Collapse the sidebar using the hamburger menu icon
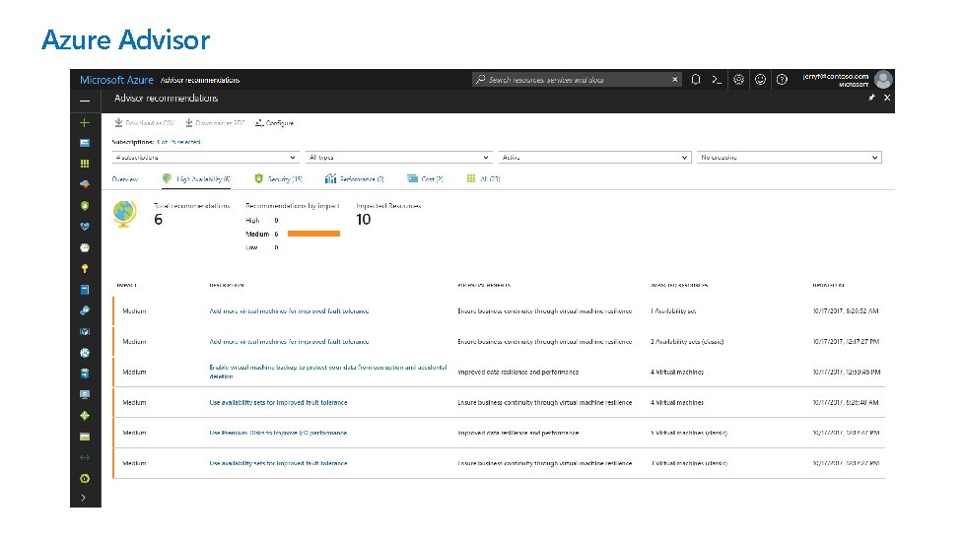This screenshot has width=965, height=543. pyautogui.click(x=85, y=101)
